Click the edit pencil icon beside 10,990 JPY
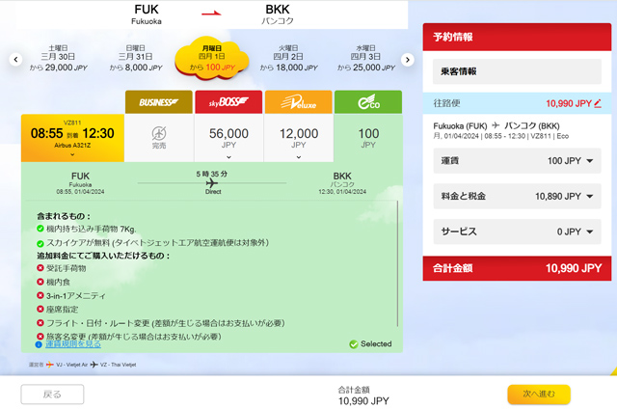Screen dimensions: 617x409 pos(598,102)
